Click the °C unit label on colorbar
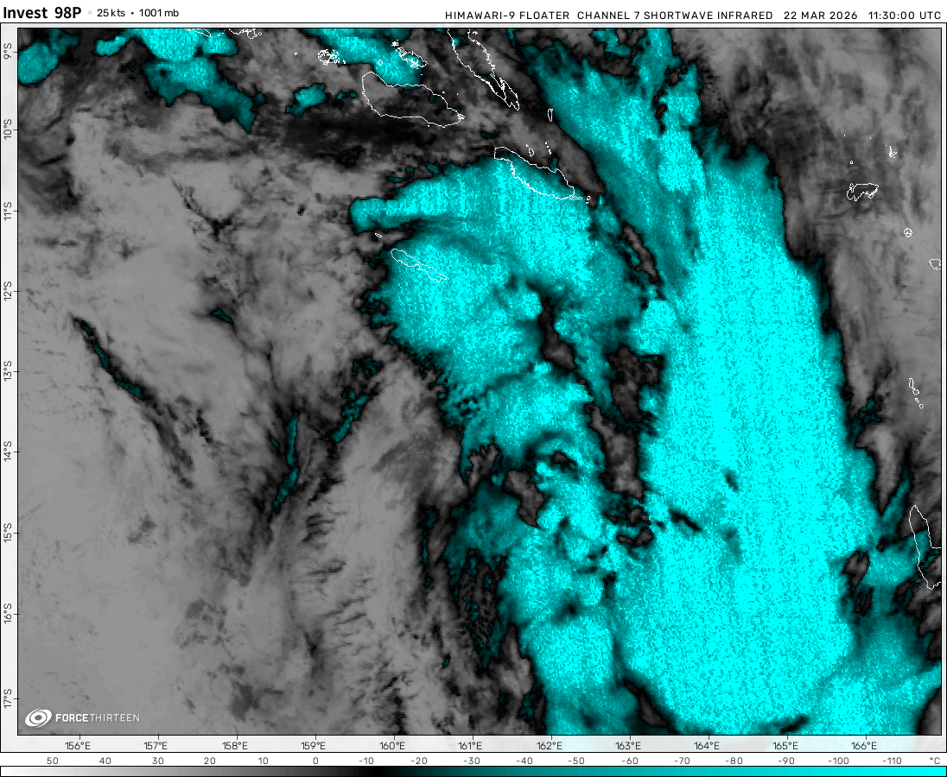This screenshot has height=777, width=947. [x=933, y=761]
